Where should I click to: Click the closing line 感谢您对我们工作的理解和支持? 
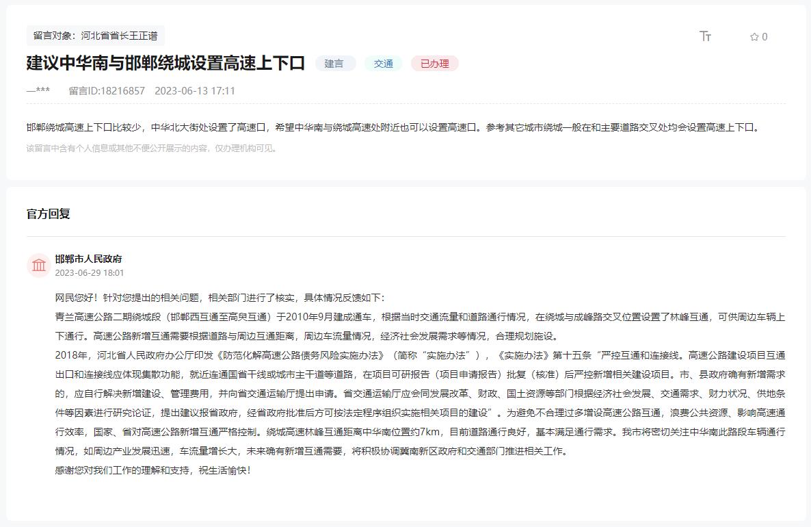(x=153, y=471)
